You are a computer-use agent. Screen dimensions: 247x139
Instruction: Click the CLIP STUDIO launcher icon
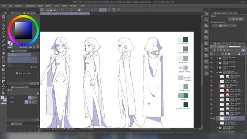click(x=42, y=10)
